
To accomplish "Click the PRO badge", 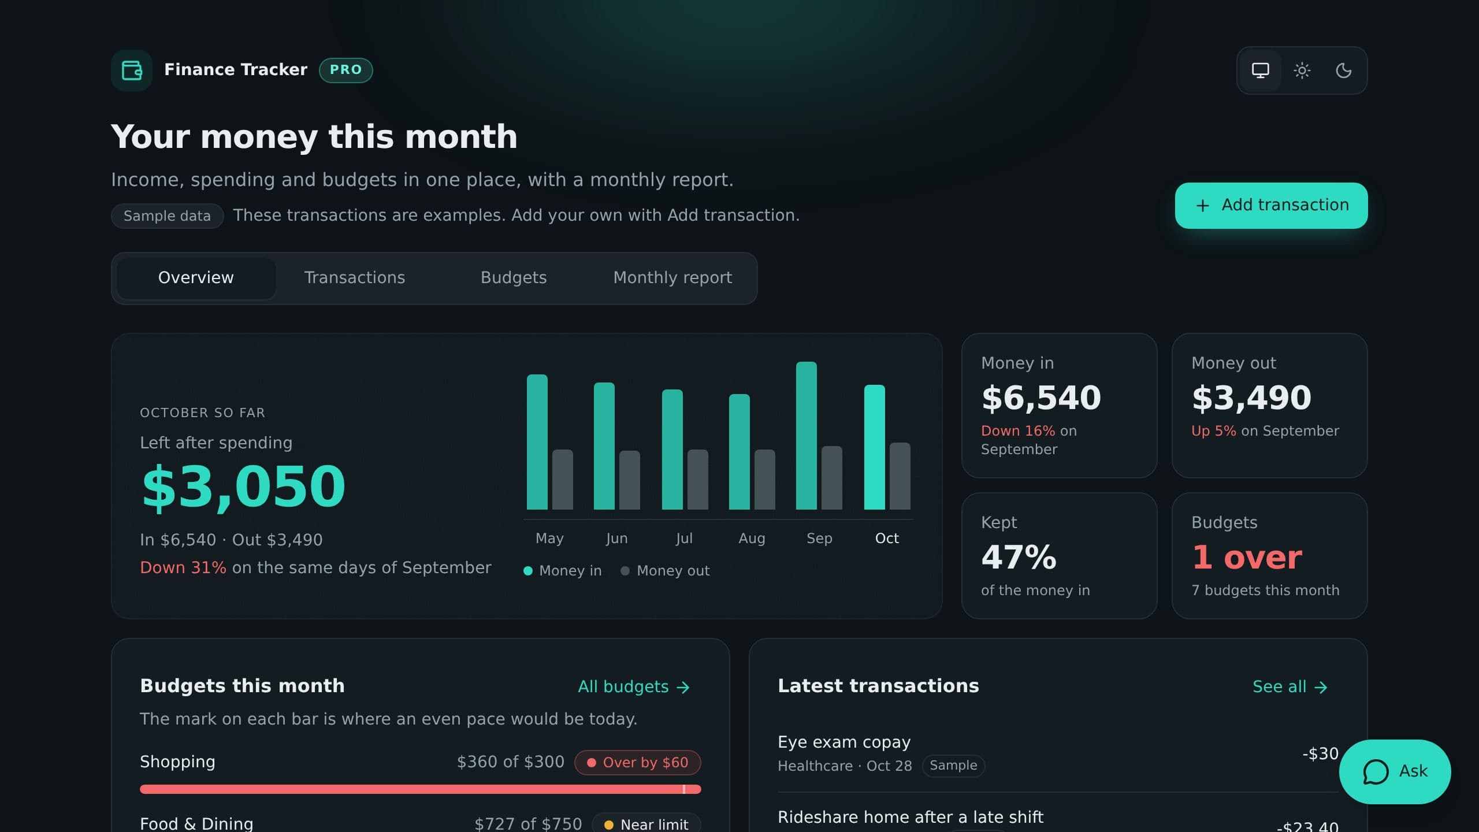I will pyautogui.click(x=345, y=70).
